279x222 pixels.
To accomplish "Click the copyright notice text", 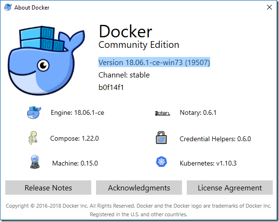I will (139, 210).
